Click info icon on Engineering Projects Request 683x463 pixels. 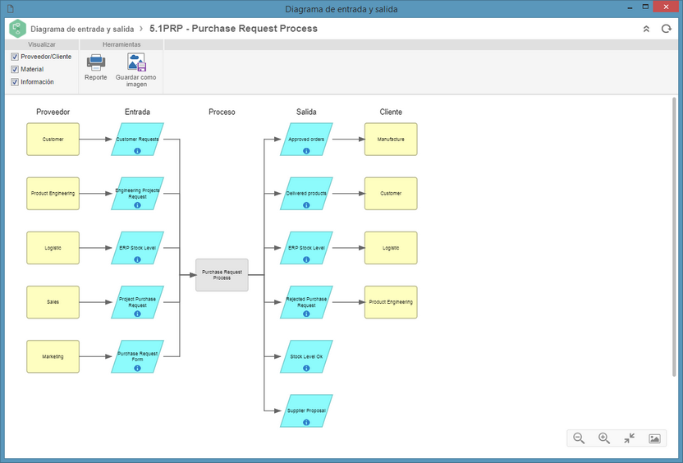(137, 205)
